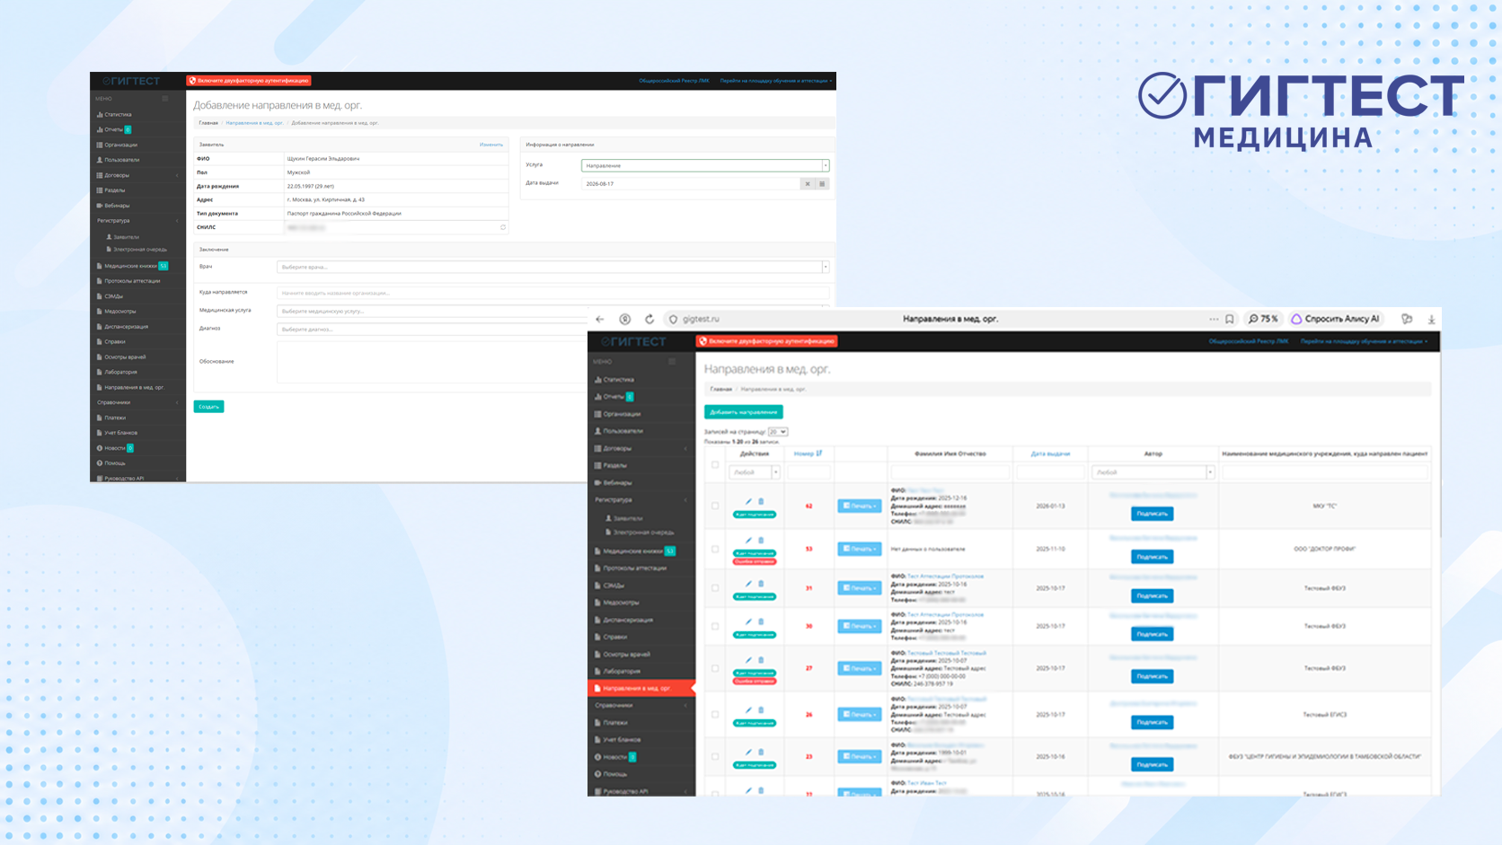Sort the table by the Дата выдачи column link
Image resolution: width=1502 pixels, height=845 pixels.
(1050, 453)
